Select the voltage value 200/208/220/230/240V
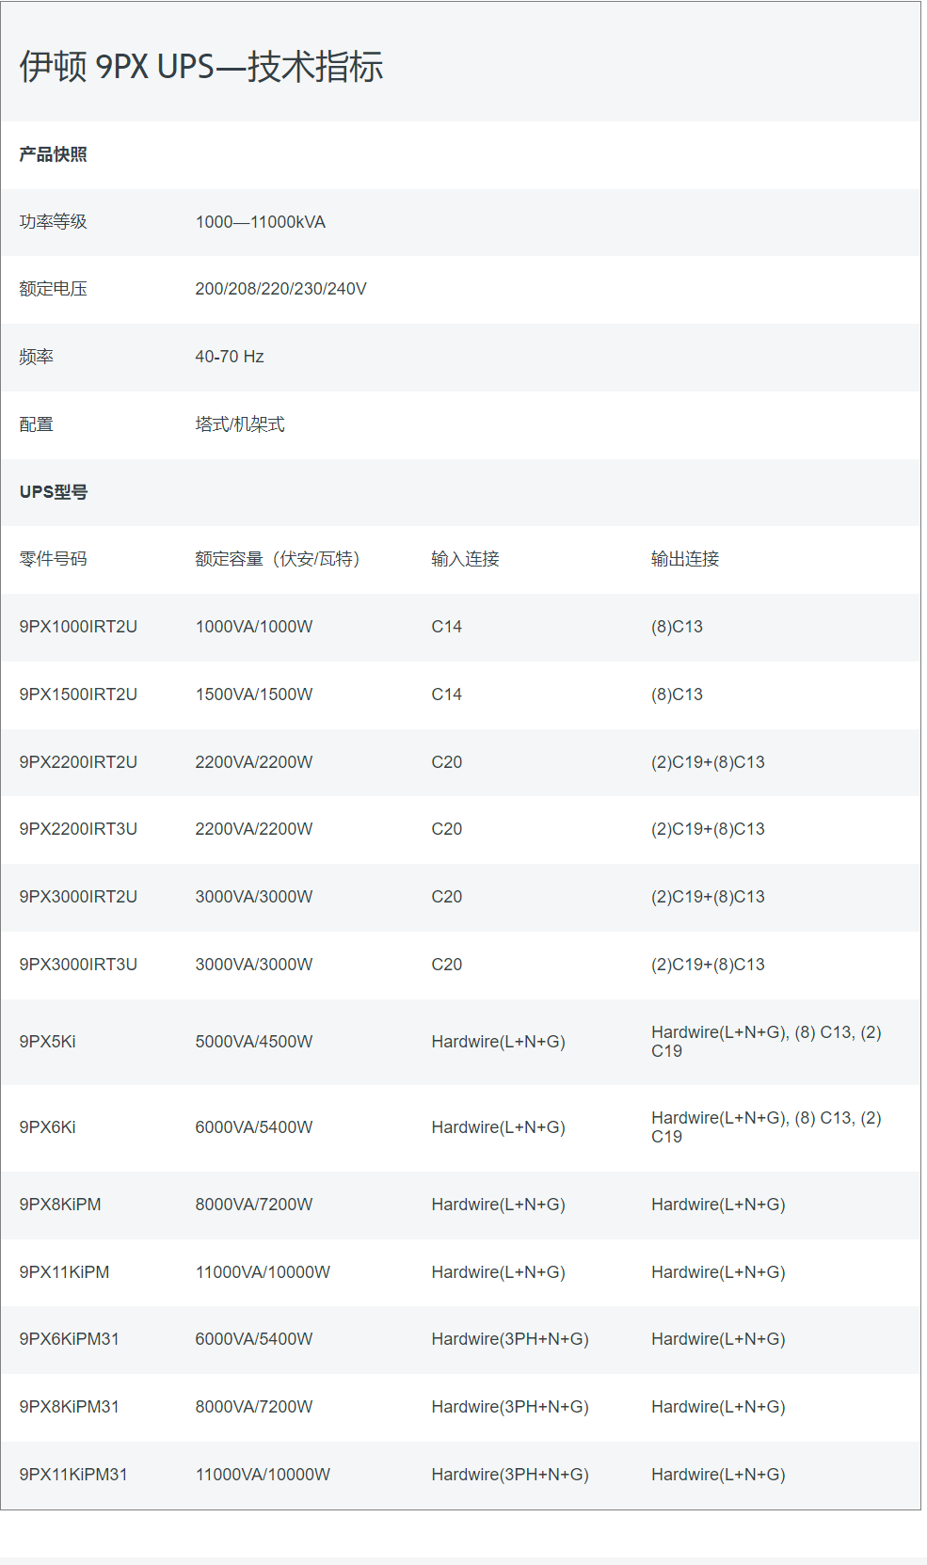Viewport: 927px width, 1565px height. pyautogui.click(x=281, y=289)
